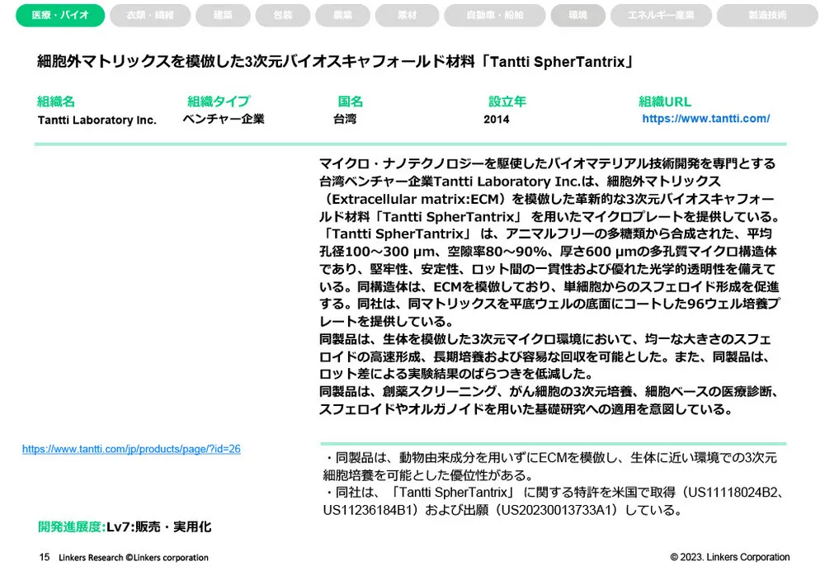This screenshot has width=825, height=571.
Task: Click the 組織名 column header
Action: pos(54,100)
